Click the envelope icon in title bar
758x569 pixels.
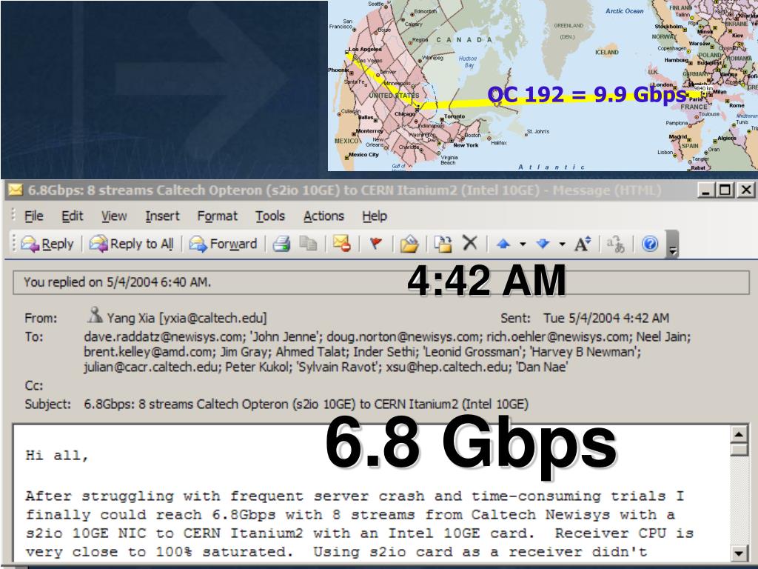click(x=16, y=190)
